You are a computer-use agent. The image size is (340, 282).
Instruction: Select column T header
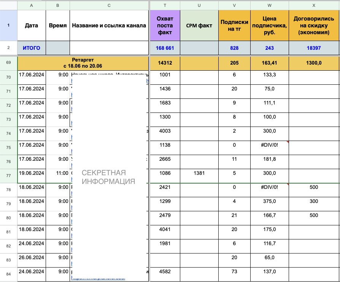point(165,5)
